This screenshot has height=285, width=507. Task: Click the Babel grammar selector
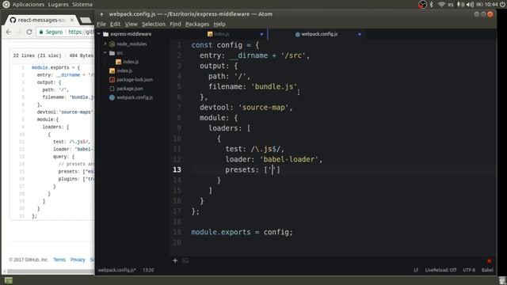coord(487,270)
